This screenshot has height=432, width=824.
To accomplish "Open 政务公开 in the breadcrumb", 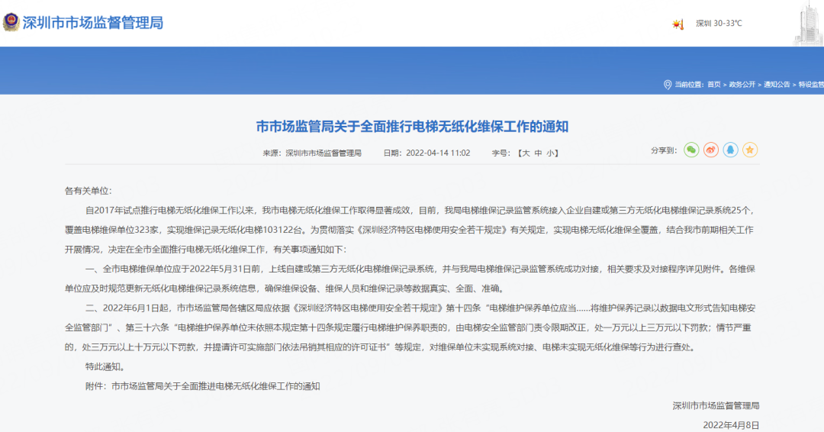I will (742, 85).
